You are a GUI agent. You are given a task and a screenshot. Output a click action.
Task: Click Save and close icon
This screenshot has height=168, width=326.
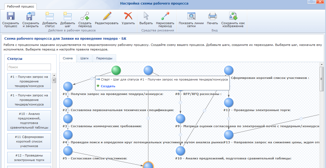point(31,17)
